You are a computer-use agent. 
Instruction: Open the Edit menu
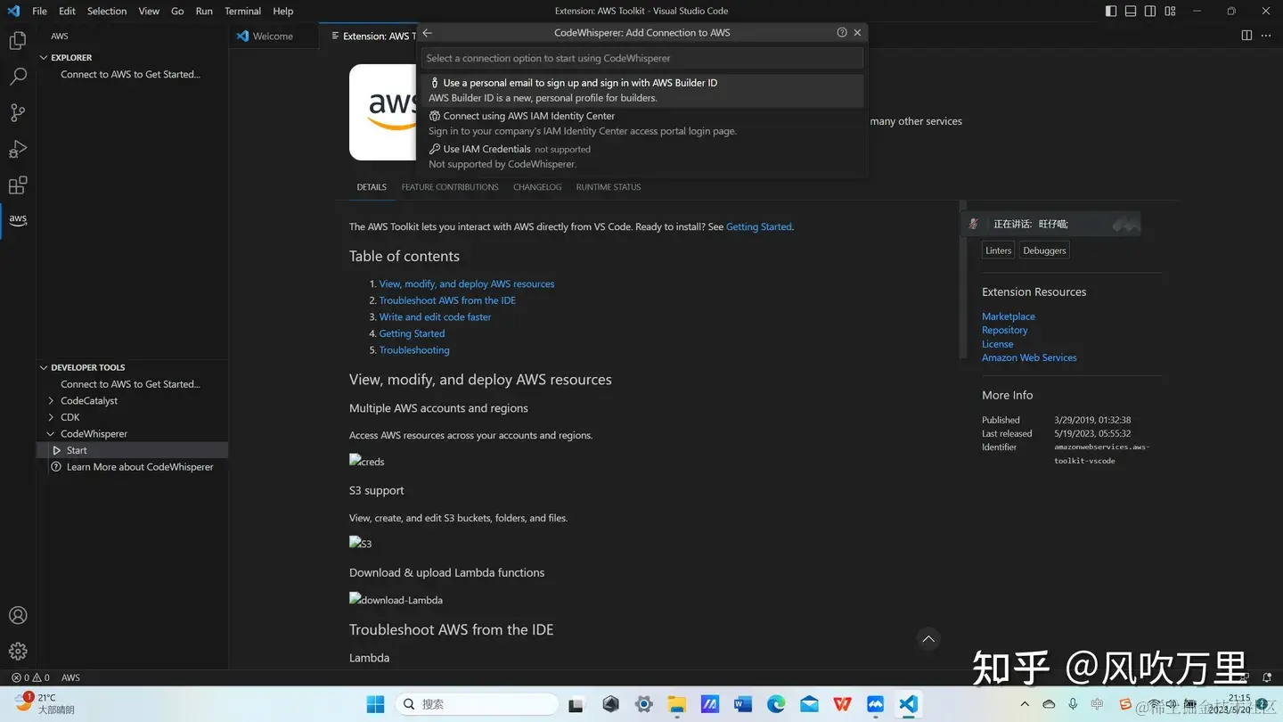[67, 11]
